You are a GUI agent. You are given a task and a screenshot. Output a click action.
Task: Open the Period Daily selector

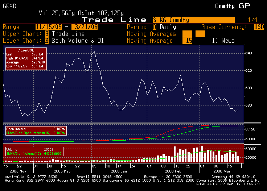pyautogui.click(x=155, y=27)
